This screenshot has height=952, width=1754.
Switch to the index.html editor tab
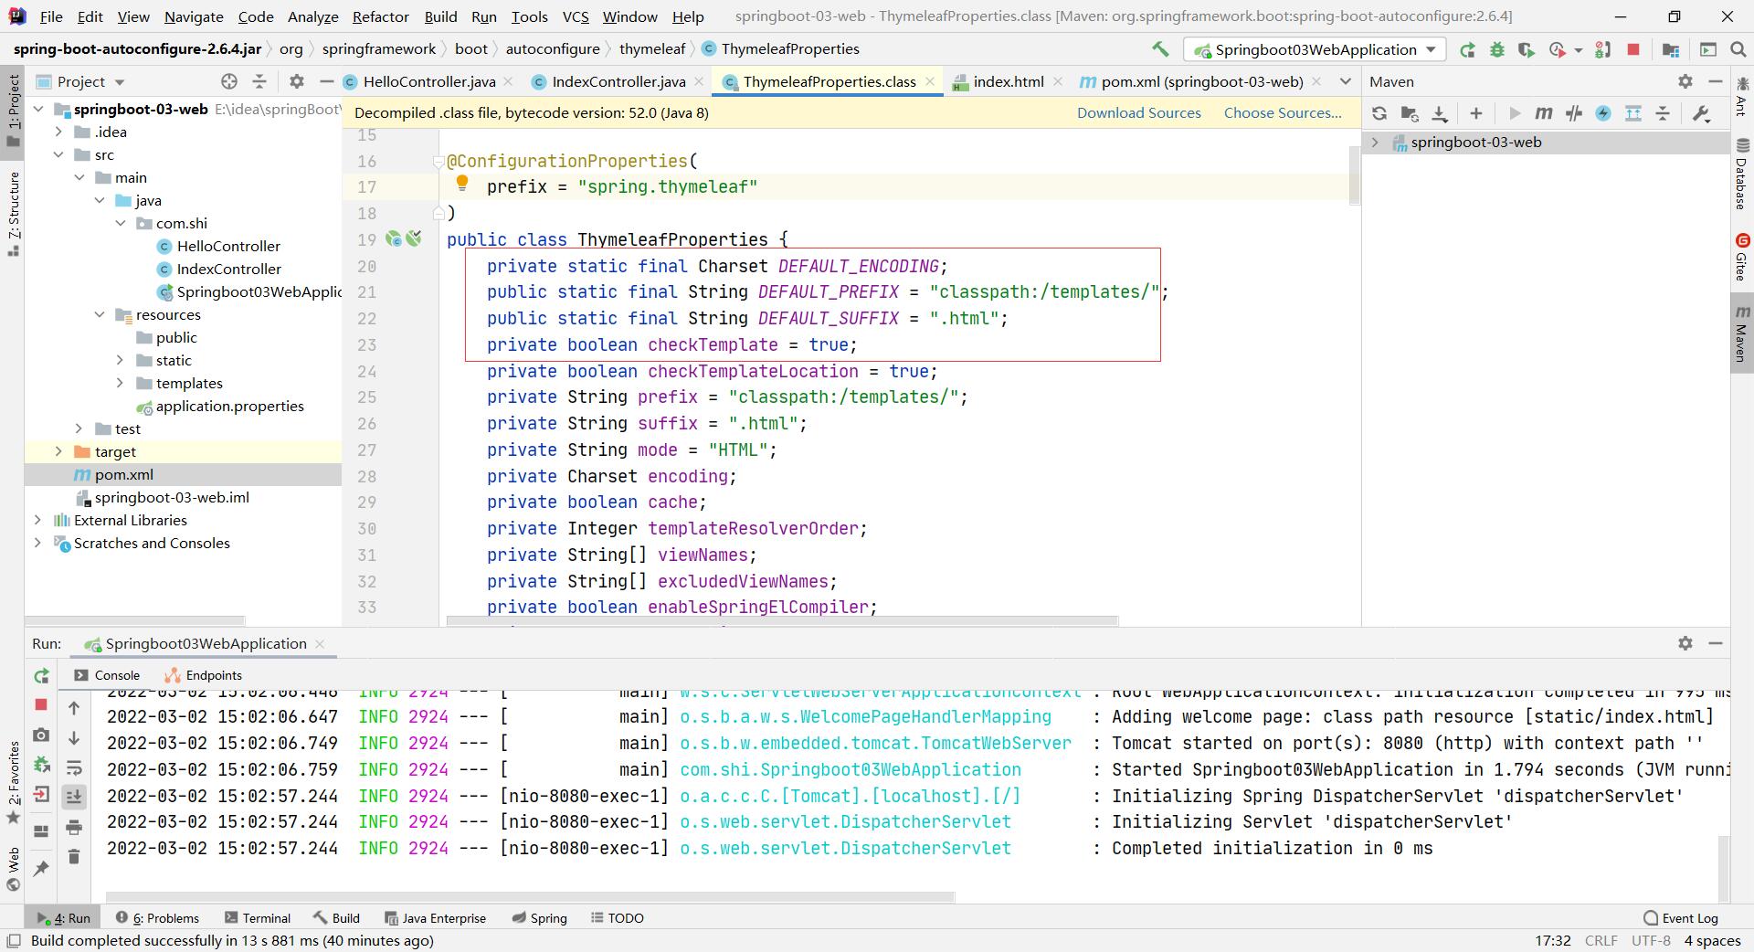tap(1008, 81)
